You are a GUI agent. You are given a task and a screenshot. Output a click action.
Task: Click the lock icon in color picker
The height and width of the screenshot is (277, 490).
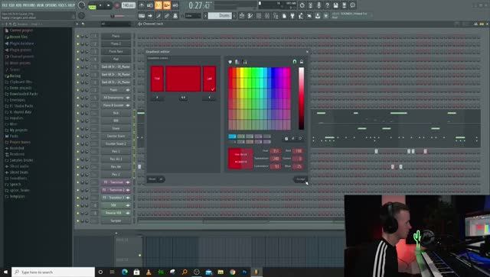pyautogui.click(x=302, y=62)
